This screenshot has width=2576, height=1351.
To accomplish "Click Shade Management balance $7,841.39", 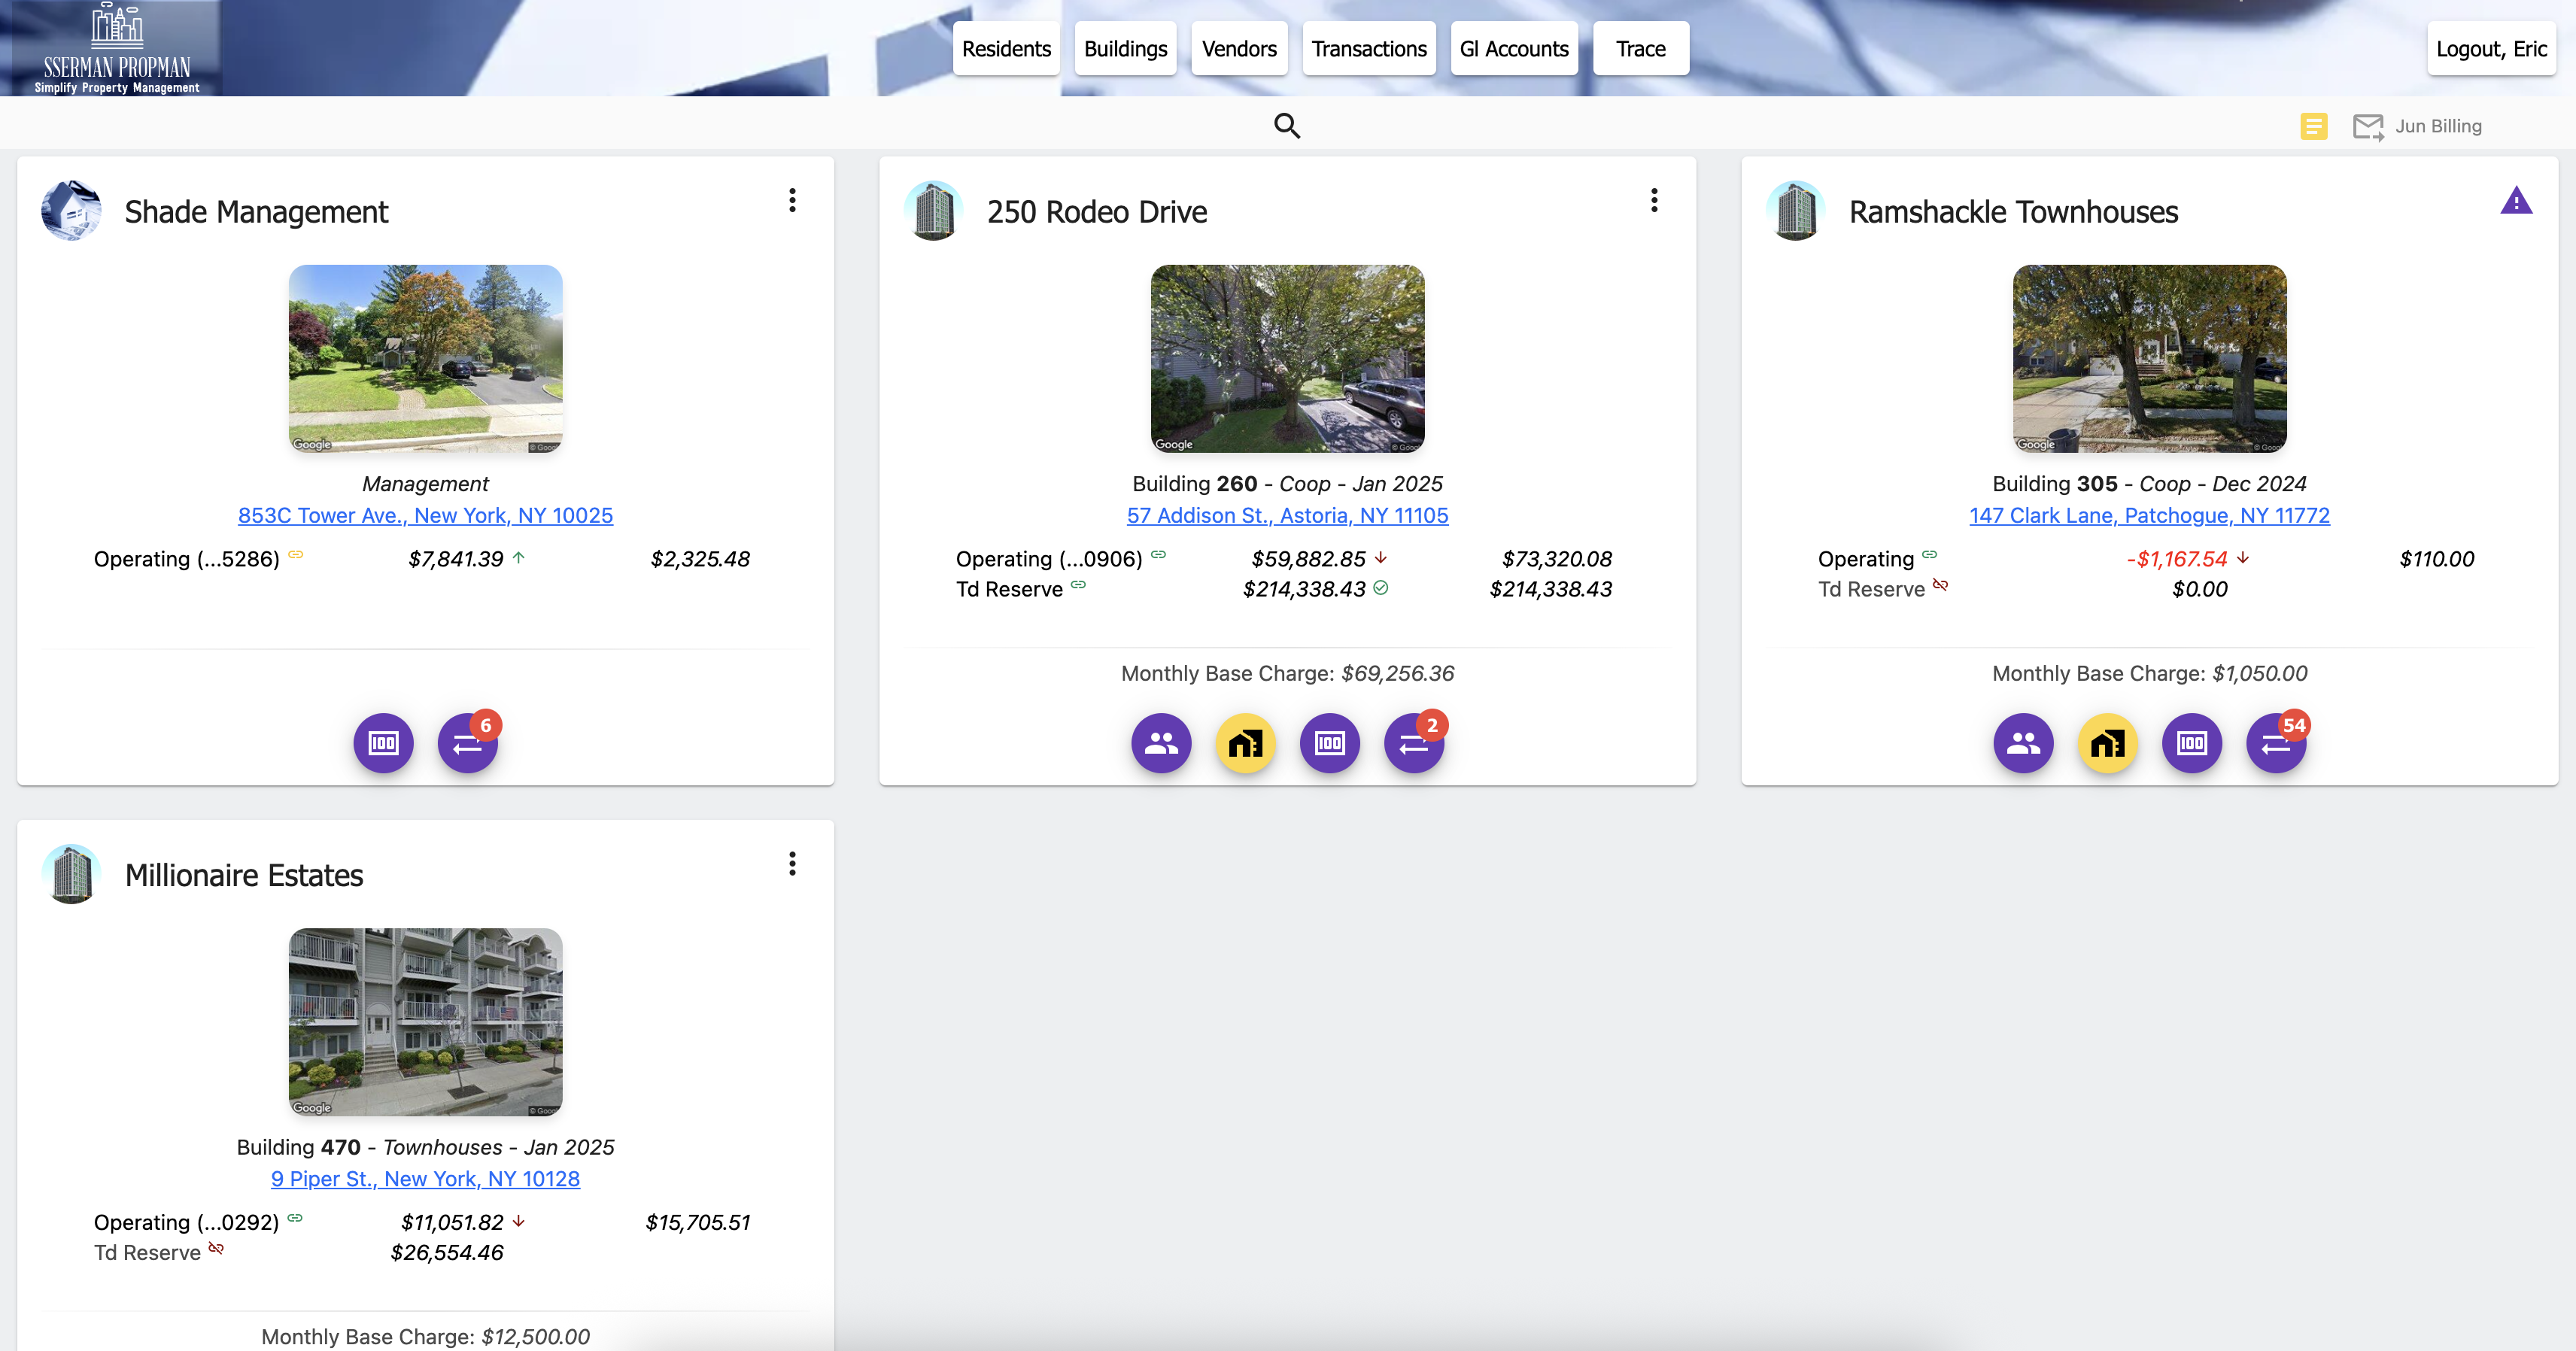I will 455,559.
